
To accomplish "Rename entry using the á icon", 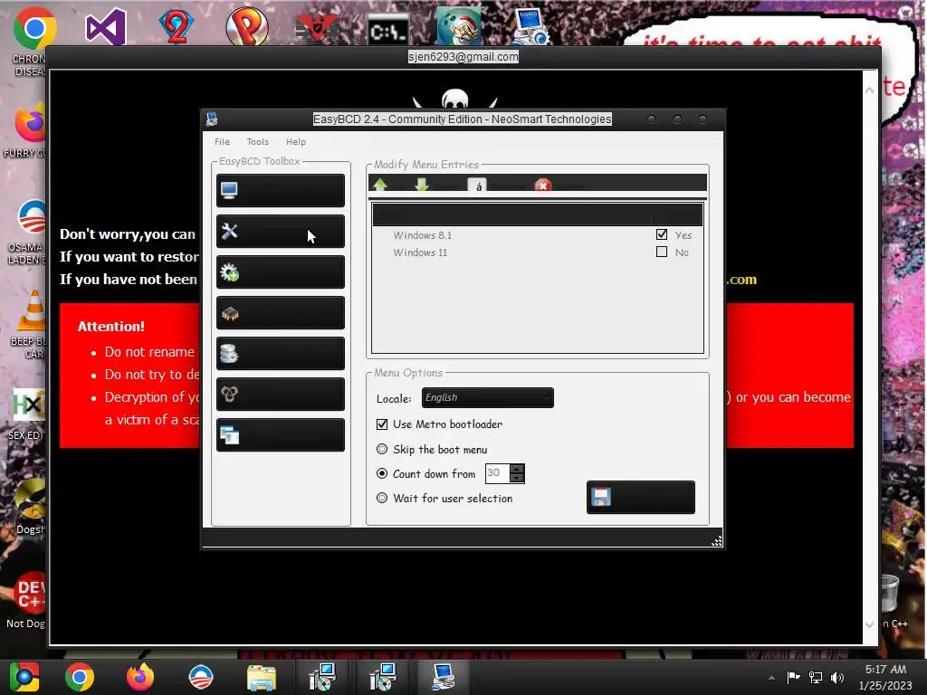I will click(x=478, y=185).
